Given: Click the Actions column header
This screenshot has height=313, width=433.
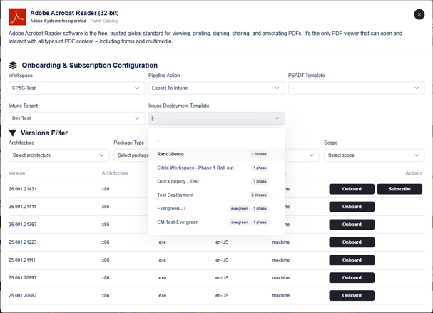Looking at the screenshot, I should click(414, 173).
